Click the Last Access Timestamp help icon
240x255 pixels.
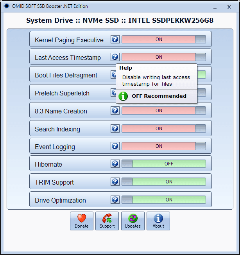coord(115,57)
